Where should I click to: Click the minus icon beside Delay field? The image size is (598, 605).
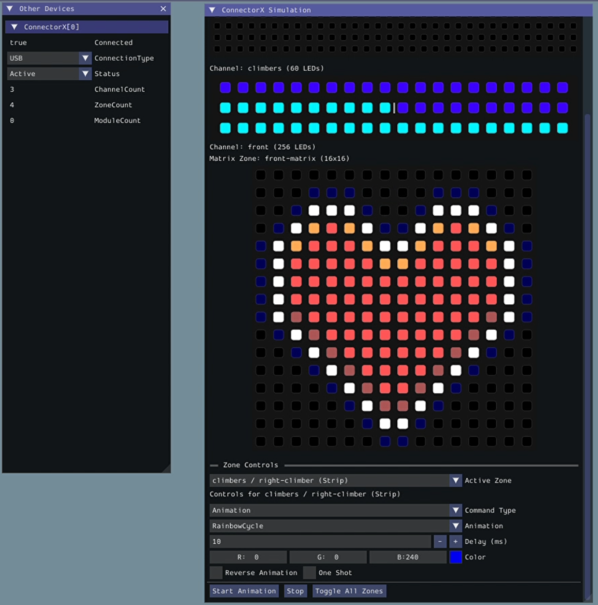(440, 541)
